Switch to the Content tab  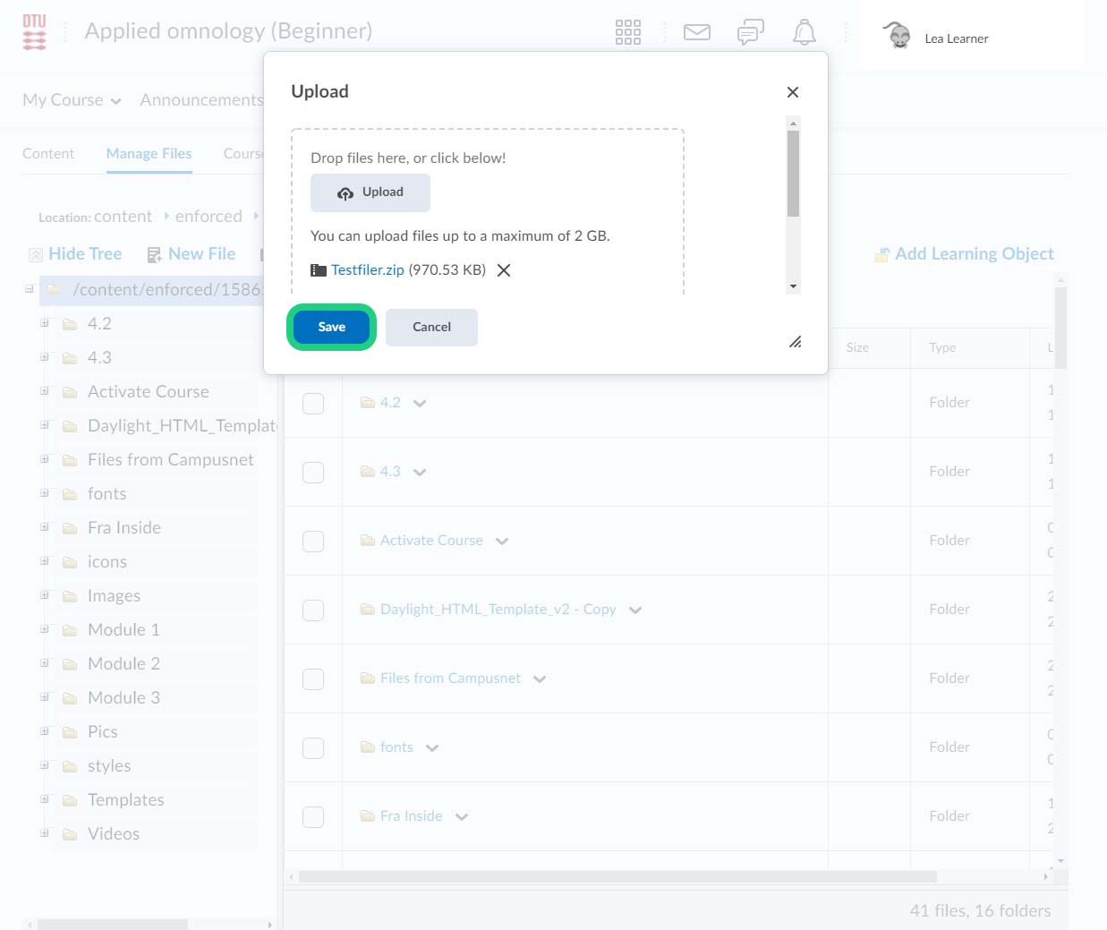pos(48,154)
